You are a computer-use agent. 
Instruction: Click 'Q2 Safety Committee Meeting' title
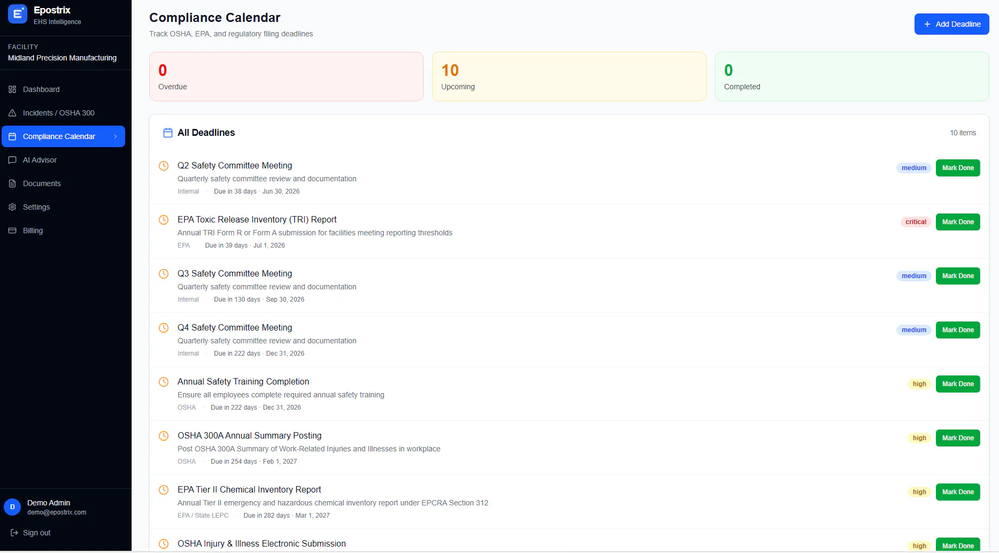click(235, 166)
